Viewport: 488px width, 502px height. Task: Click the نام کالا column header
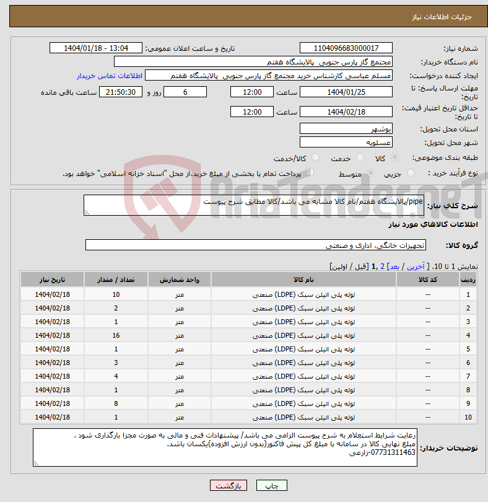point(303,280)
